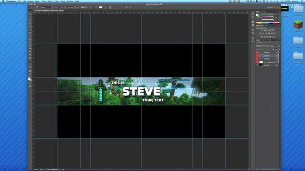Center text in options bar
305x171 pixels.
[x=93, y=7]
